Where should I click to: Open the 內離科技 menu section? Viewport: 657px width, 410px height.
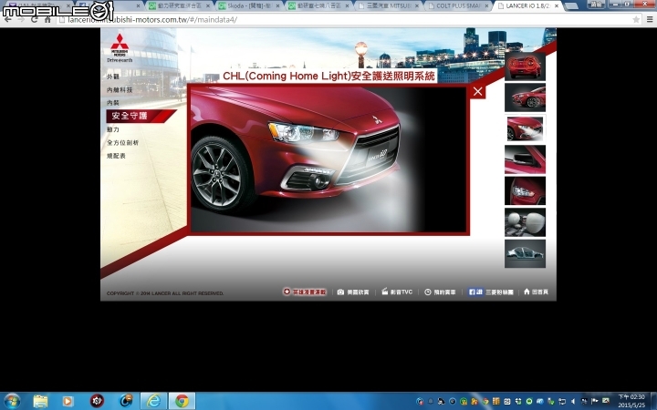point(120,89)
